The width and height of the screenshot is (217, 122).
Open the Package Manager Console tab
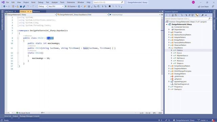tap(29, 116)
